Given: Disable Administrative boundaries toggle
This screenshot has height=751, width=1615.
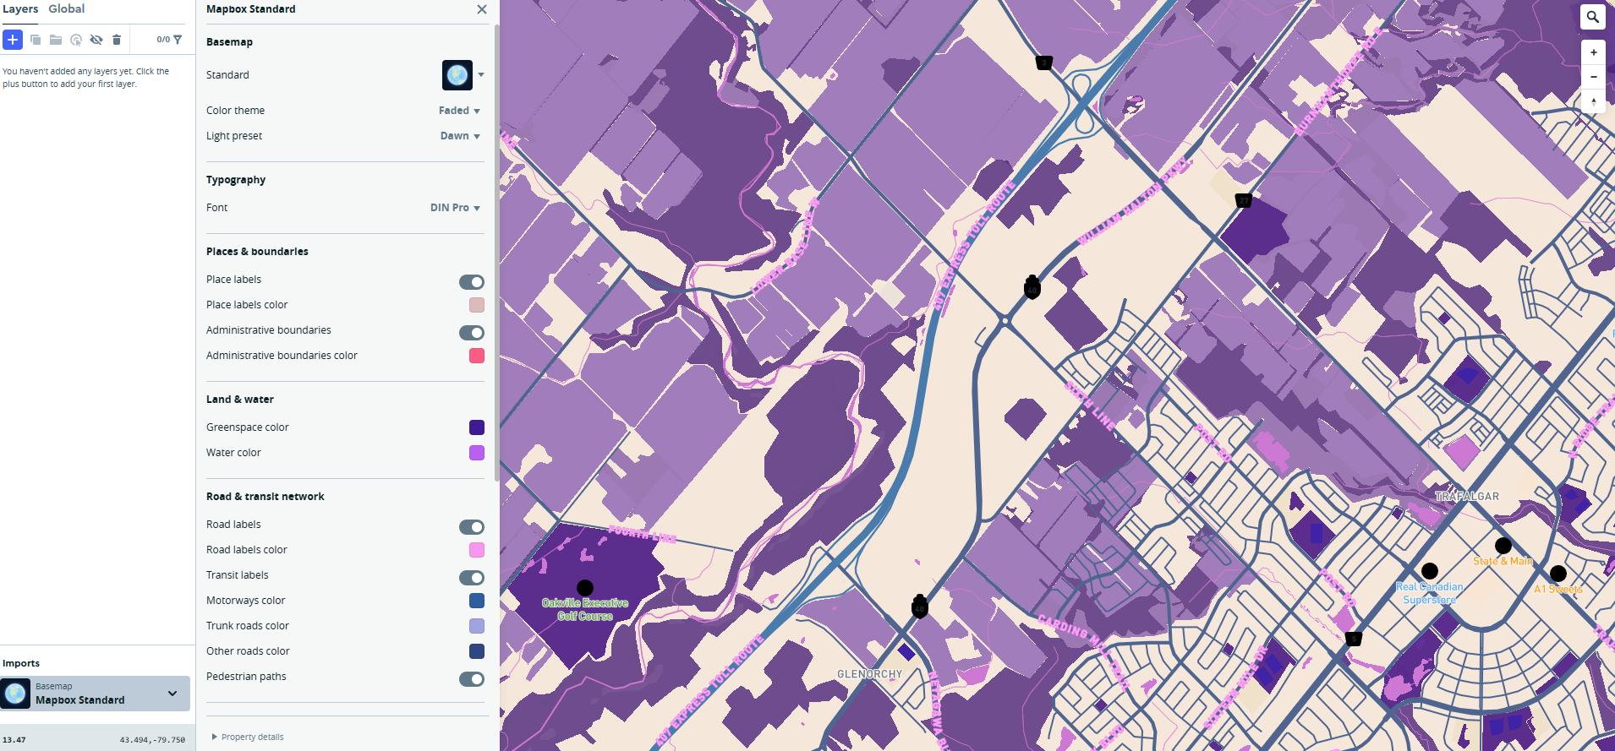Looking at the screenshot, I should pos(472,333).
